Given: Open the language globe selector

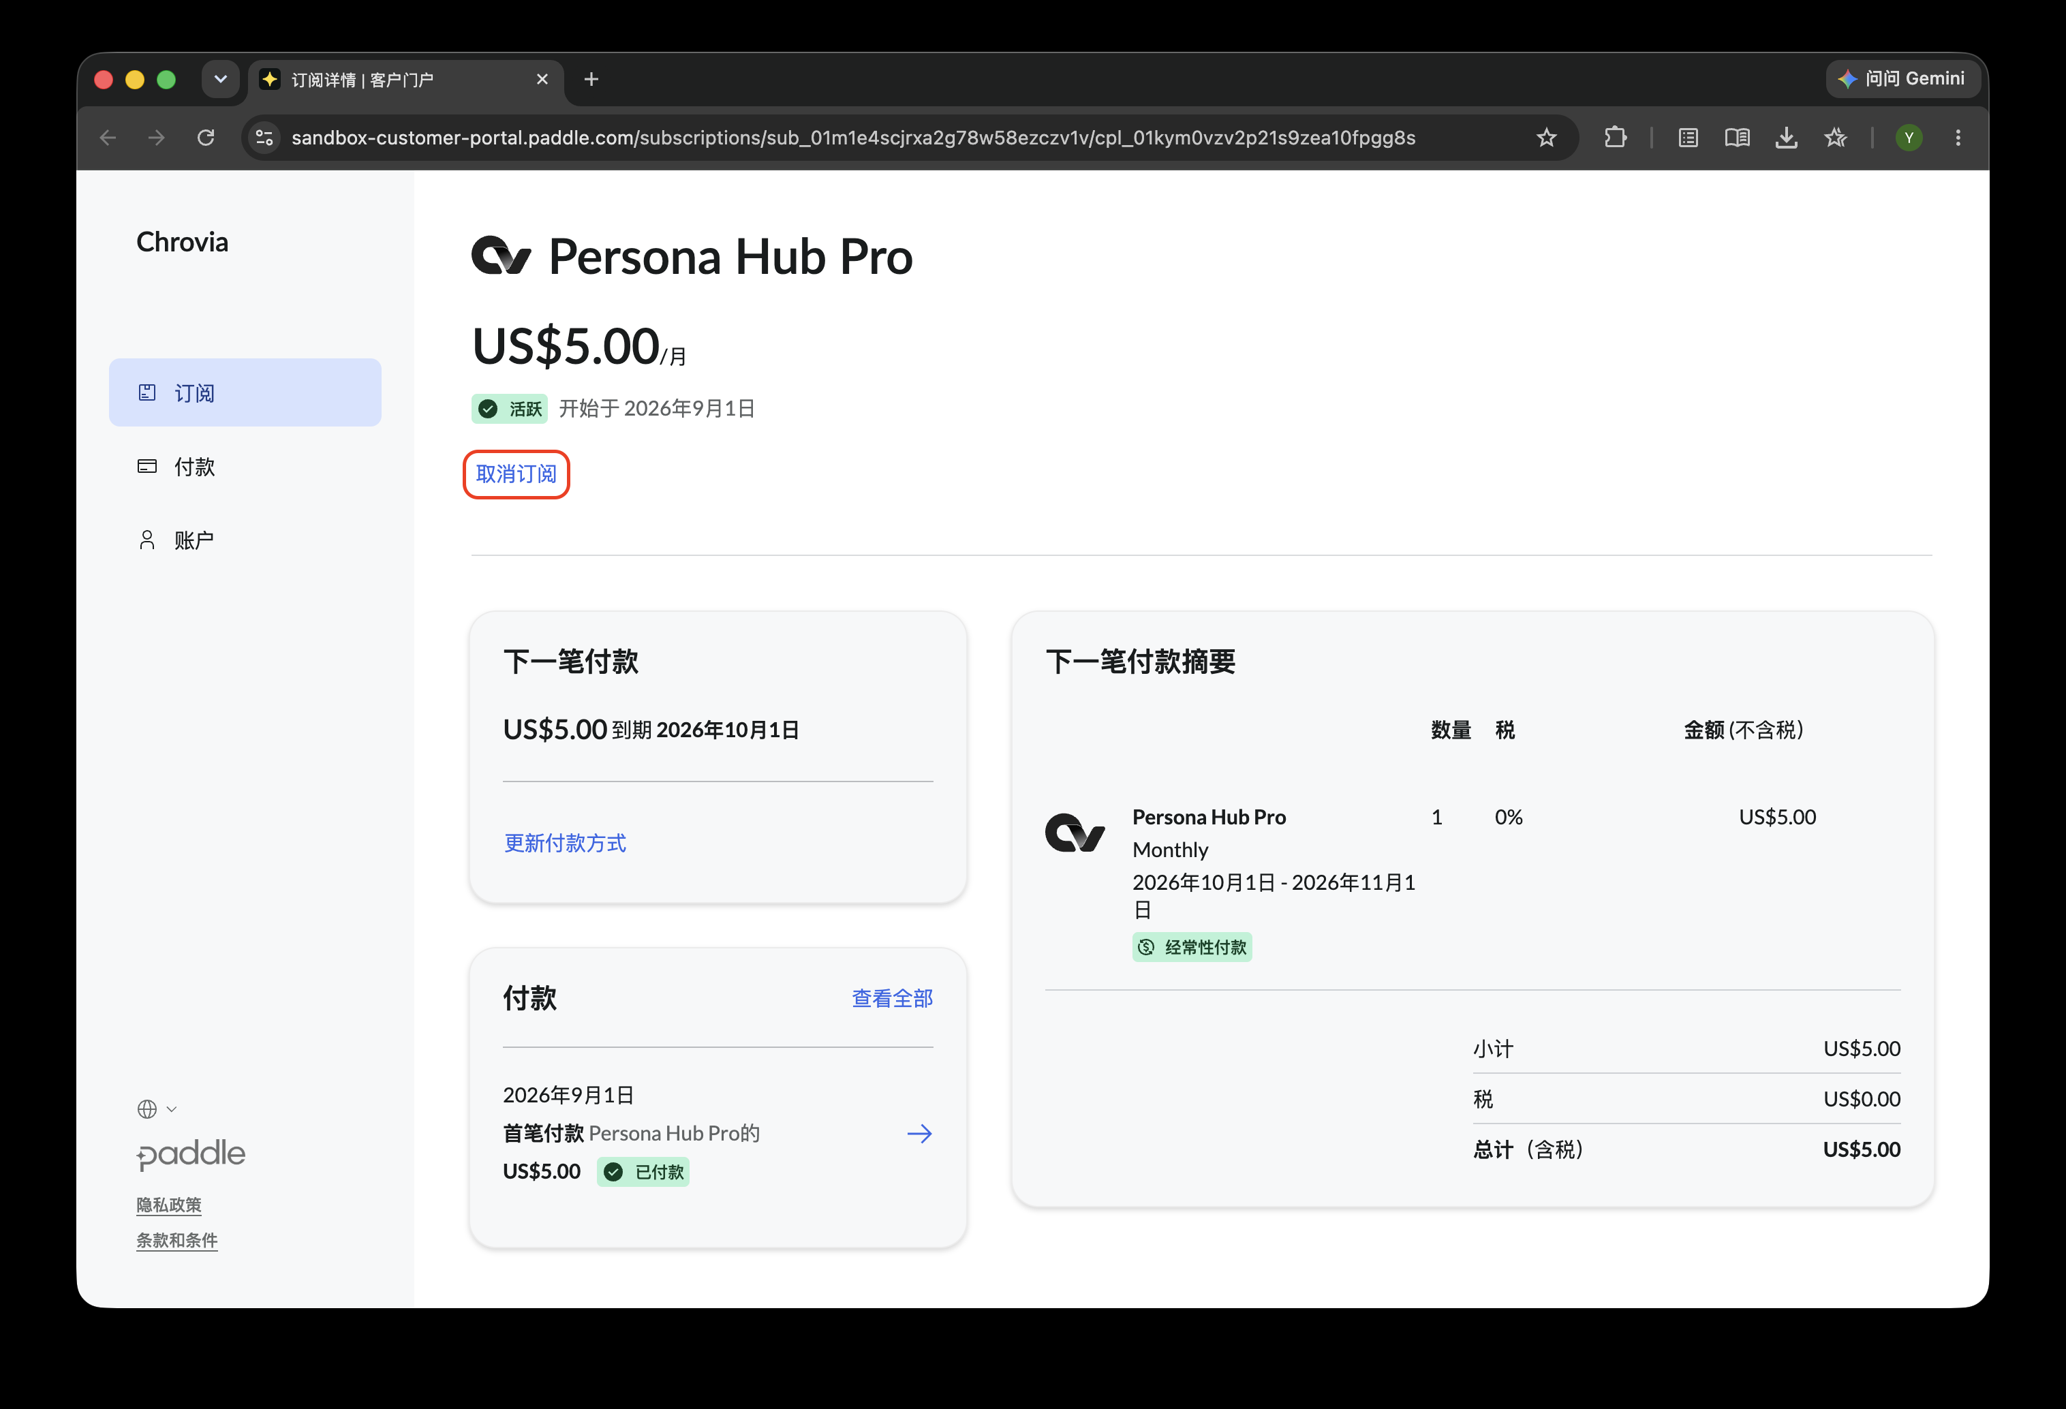Looking at the screenshot, I should [x=157, y=1109].
